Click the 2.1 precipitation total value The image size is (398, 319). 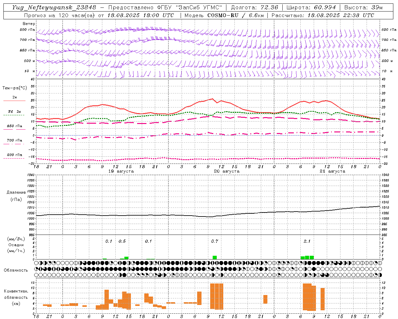coord(307,241)
